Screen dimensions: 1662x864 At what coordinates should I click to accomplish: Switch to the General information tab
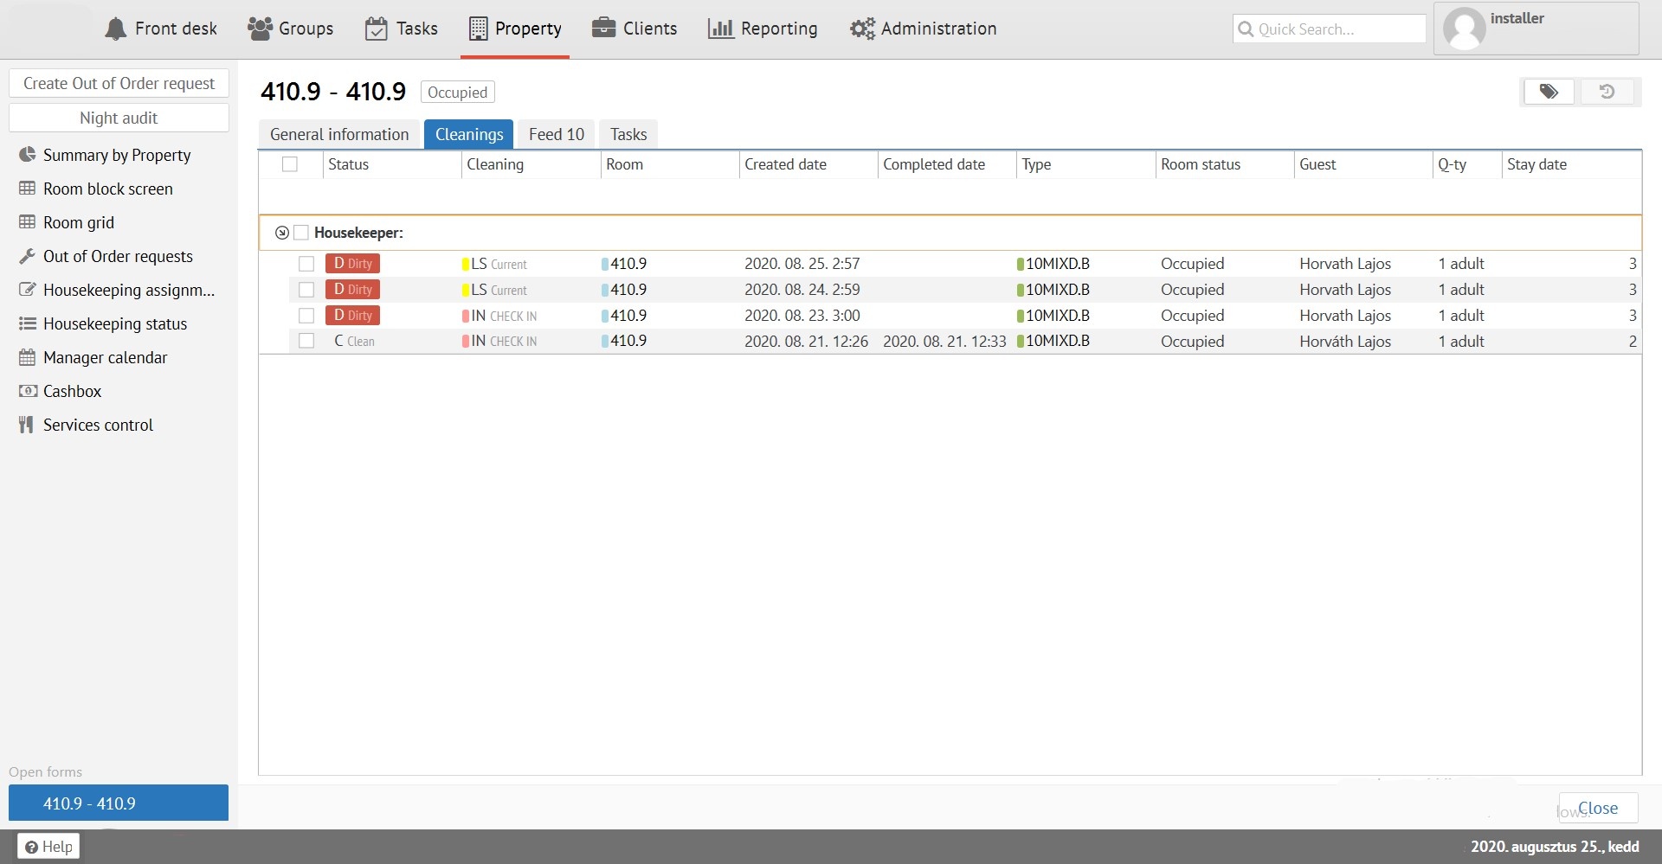coord(339,134)
